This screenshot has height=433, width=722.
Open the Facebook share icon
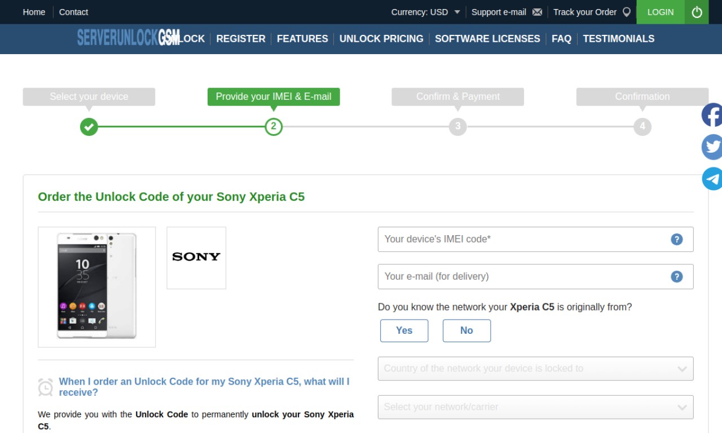coord(712,115)
